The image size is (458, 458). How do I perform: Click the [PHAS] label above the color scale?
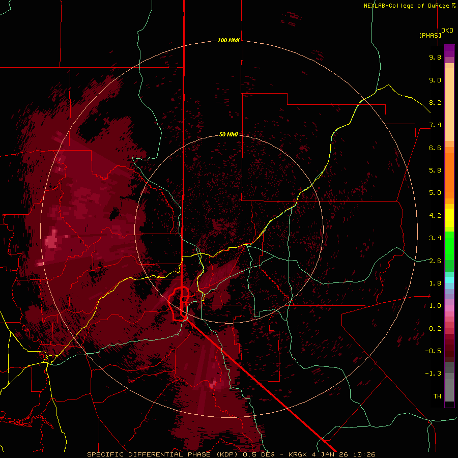(430, 35)
